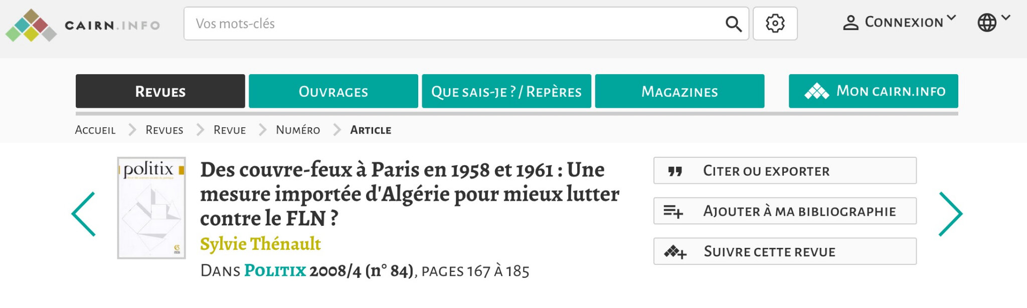This screenshot has height=308, width=1027.
Task: Switch to the Ouvrages tab
Action: point(333,91)
